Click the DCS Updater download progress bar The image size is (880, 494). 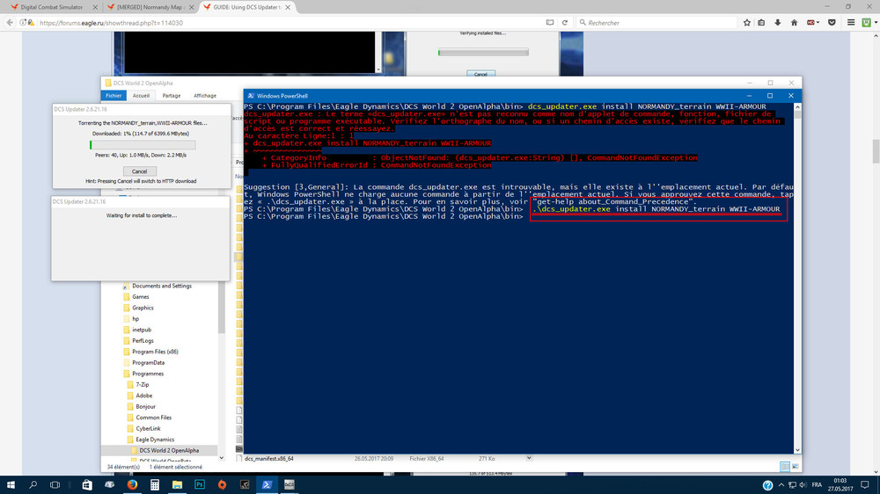coord(143,145)
